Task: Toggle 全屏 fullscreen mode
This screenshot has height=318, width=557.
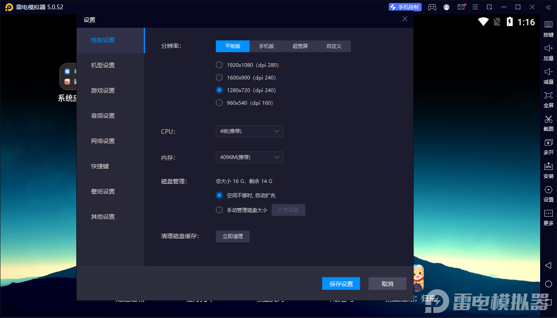Action: (549, 100)
